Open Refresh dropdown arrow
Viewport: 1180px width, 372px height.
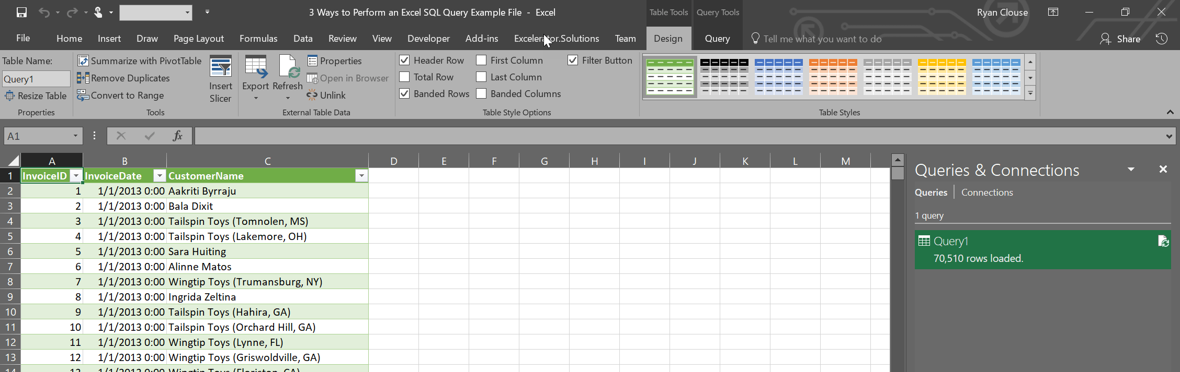click(x=288, y=98)
